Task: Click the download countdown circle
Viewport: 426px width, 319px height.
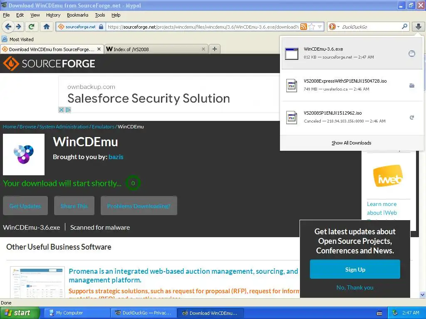Action: point(133,183)
